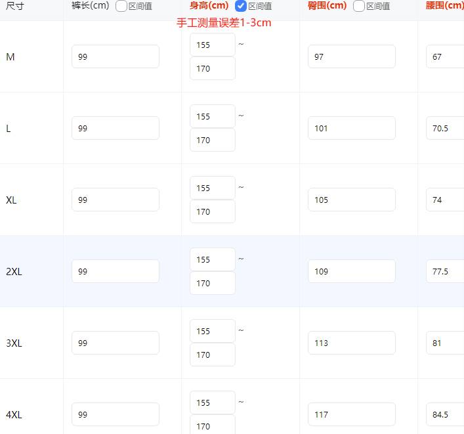The height and width of the screenshot is (434, 464).
Task: Click the 腰围 field showing 74
Action: (445, 200)
